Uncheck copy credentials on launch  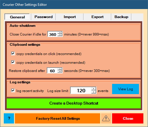pyautogui.click(x=13, y=62)
